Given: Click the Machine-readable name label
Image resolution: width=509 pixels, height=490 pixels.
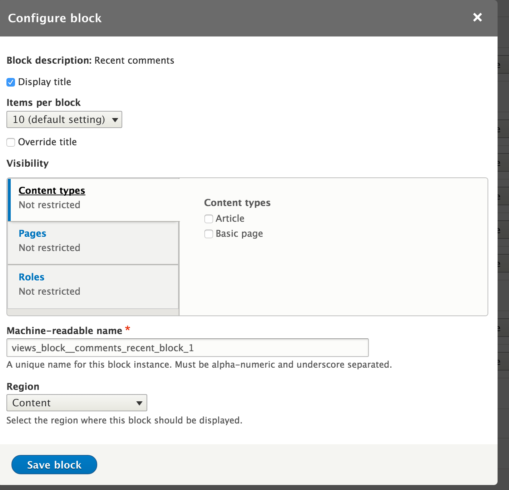Looking at the screenshot, I should click(x=64, y=331).
